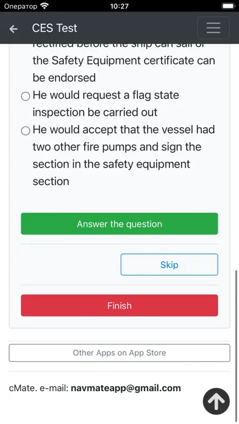Tap the cMate. e-mail footer label
239x424 pixels.
pyautogui.click(x=38, y=388)
